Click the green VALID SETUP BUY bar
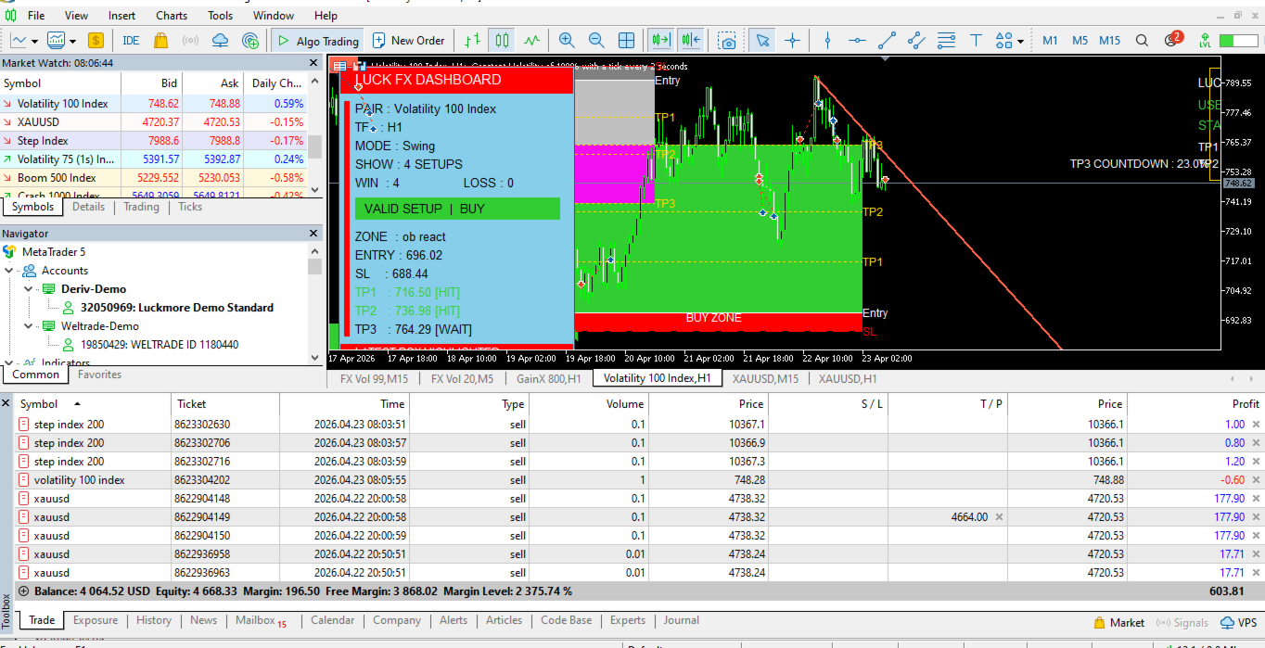The height and width of the screenshot is (648, 1265). 457,209
